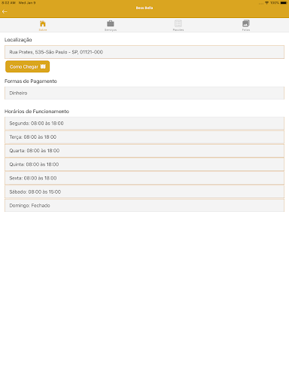The width and height of the screenshot is (289, 386).
Task: Select Sábado 08:00 às 15:00 row
Action: (144, 191)
